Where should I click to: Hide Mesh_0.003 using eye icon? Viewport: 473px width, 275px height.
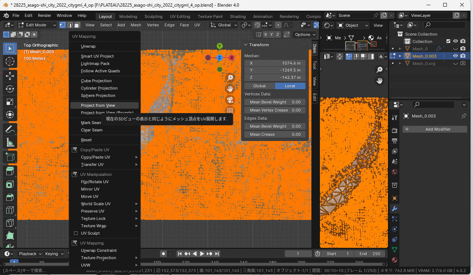pyautogui.click(x=455, y=56)
